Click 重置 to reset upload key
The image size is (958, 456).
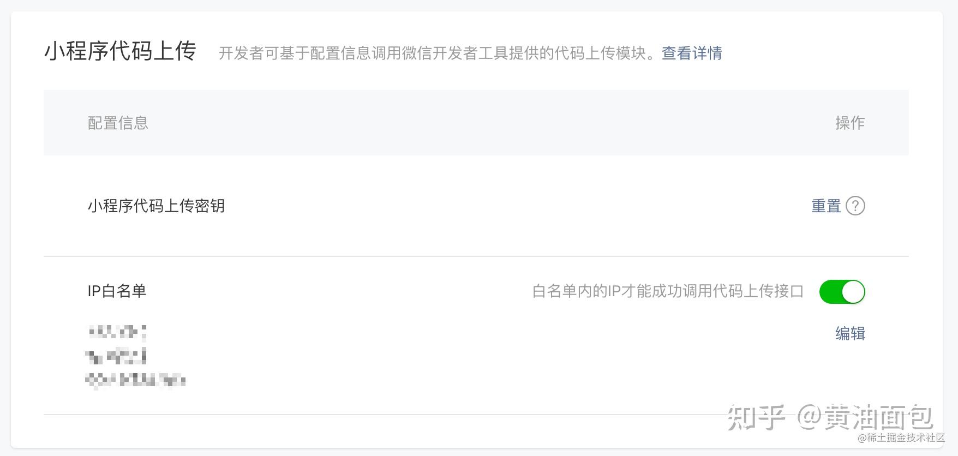(825, 206)
